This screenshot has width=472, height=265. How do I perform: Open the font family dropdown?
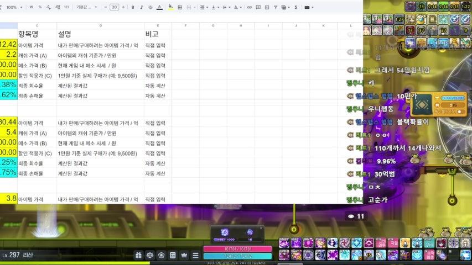(87, 7)
